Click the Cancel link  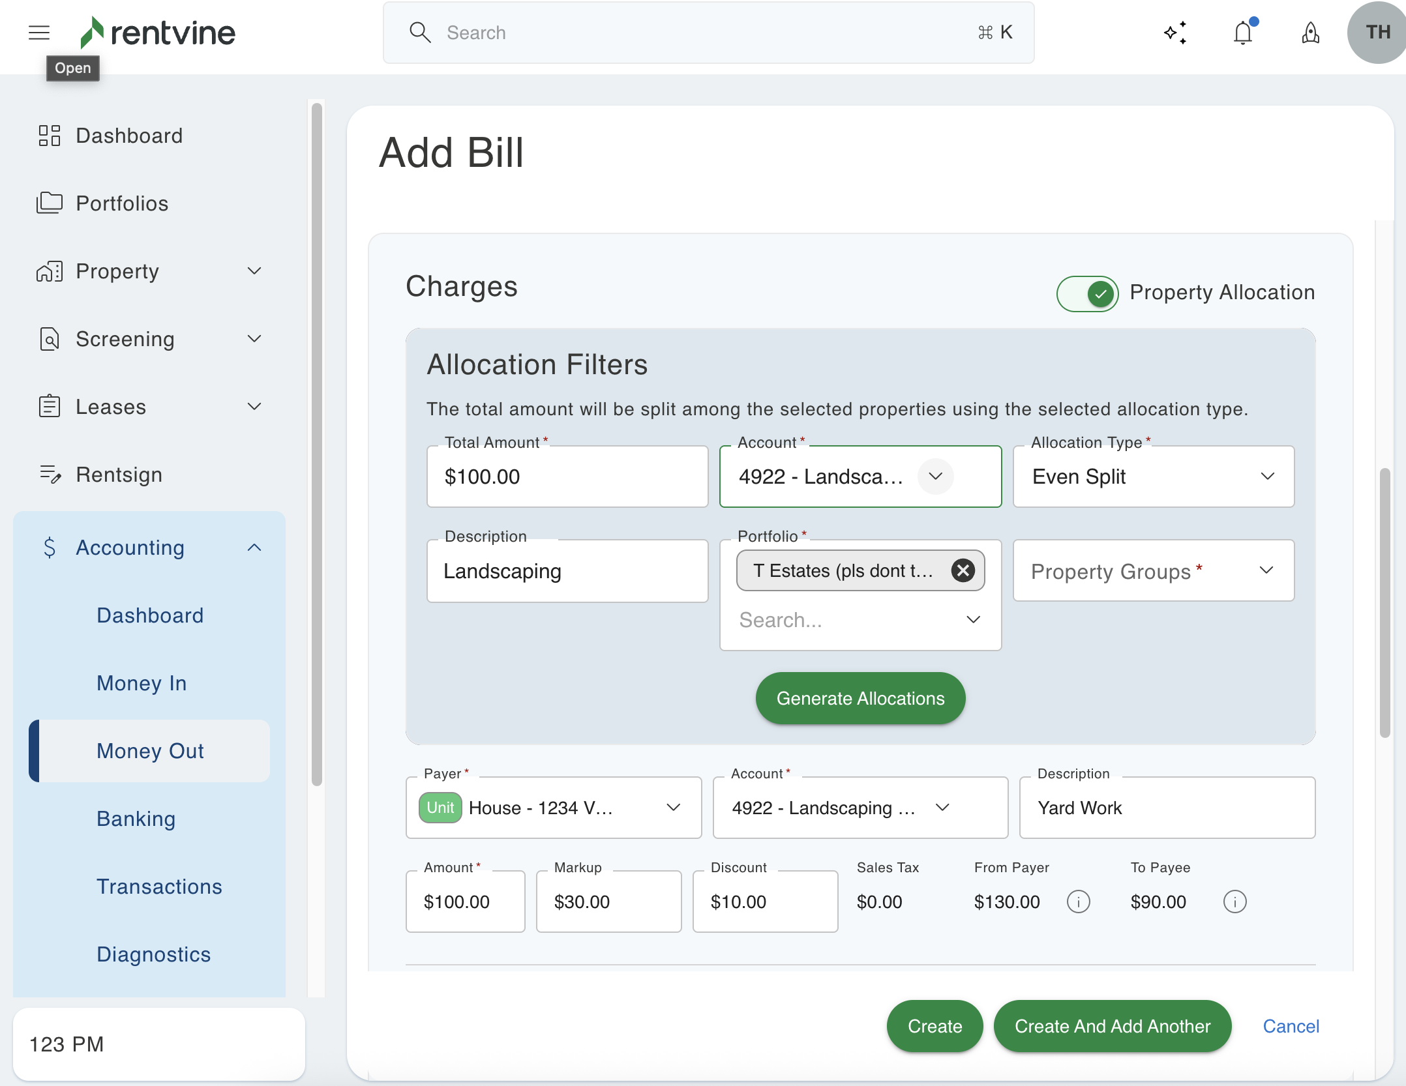click(x=1291, y=1026)
